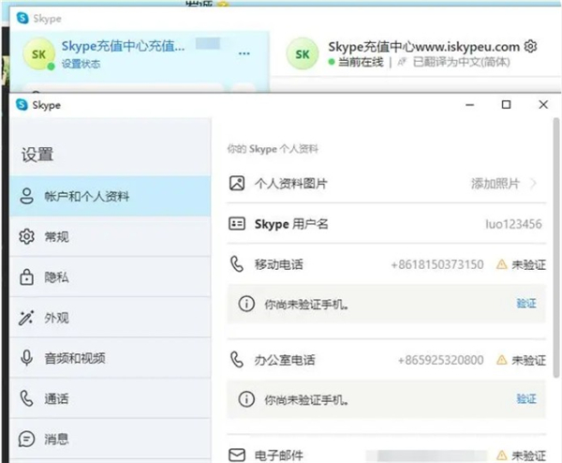This screenshot has height=463, width=562.
Task: Click the Audio & Video microphone icon
Action: pyautogui.click(x=27, y=358)
